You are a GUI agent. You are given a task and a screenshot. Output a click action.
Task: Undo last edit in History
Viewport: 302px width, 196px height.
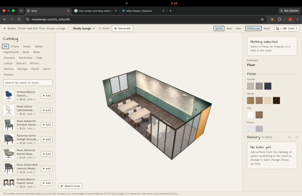pyautogui.click(x=290, y=137)
